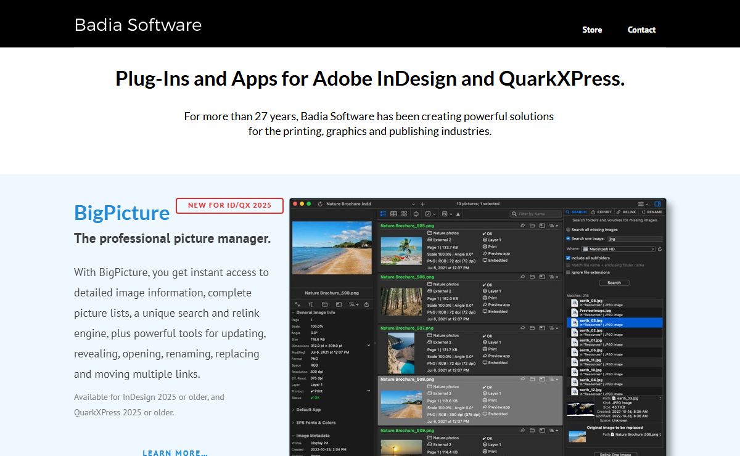
Task: Click go-to arrow icon for Nature Brochure_505.png
Action: [x=523, y=226]
